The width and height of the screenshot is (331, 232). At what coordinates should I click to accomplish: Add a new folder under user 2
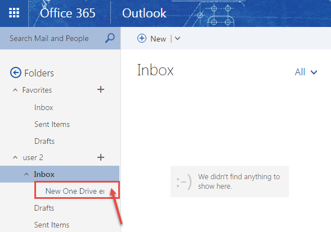(101, 157)
